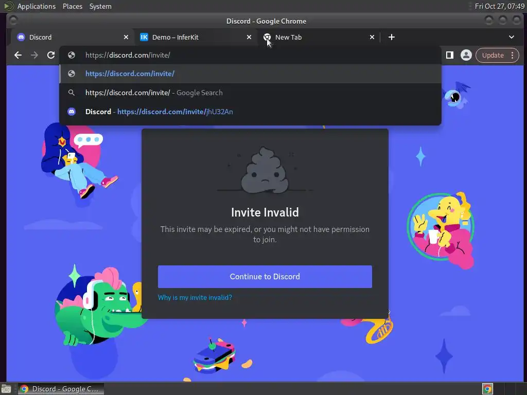This screenshot has width=527, height=395.
Task: Click the globe icon in address bar
Action: pos(71,55)
